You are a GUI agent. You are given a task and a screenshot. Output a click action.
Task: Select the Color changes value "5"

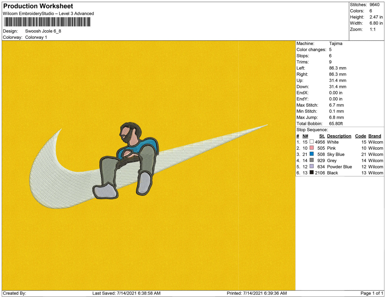click(330, 50)
